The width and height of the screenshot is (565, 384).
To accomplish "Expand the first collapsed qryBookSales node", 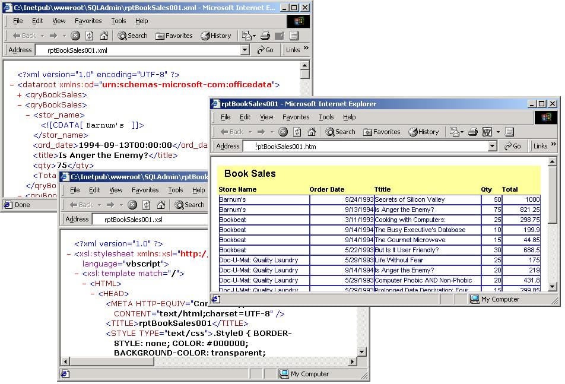I will [20, 95].
